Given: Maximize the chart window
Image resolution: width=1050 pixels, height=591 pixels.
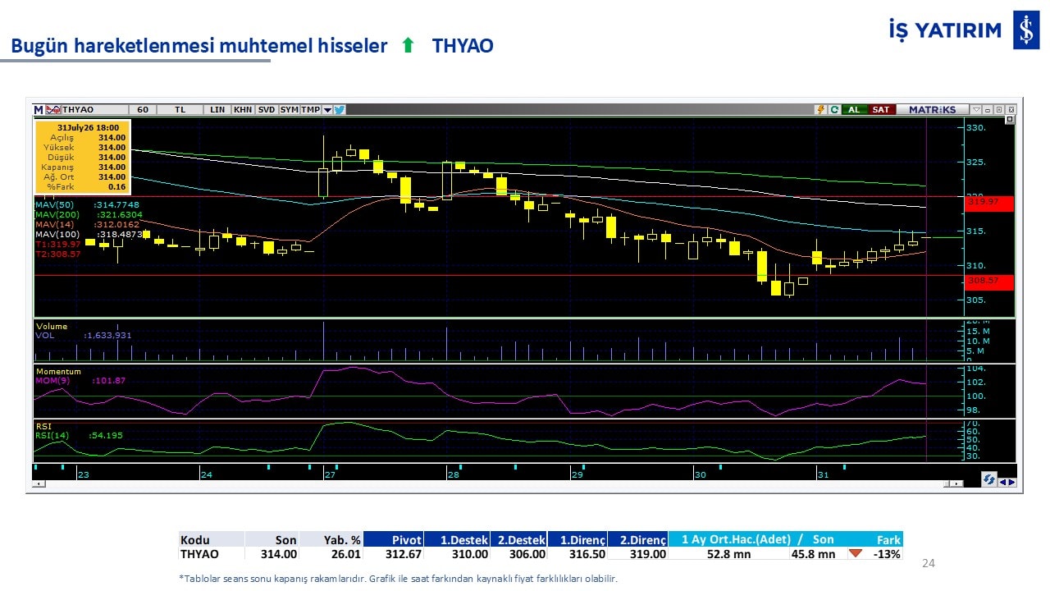Looking at the screenshot, I should 1000,109.
